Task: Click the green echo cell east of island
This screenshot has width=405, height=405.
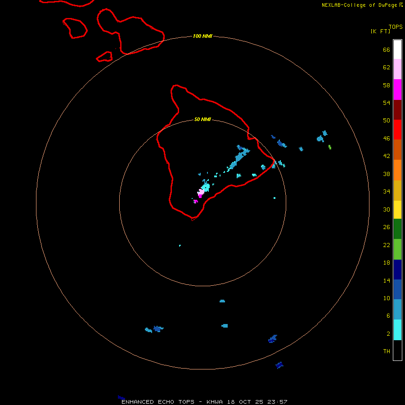Action: pyautogui.click(x=330, y=147)
